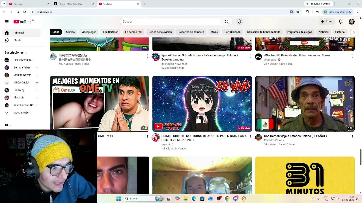The width and height of the screenshot is (362, 203).
Task: Open options for OME TV #1 video
Action: tap(147, 137)
